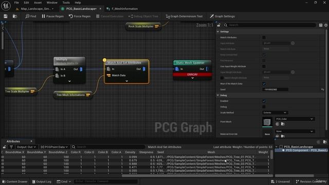Open the Attributes panel filter icon
This screenshot has width=329, height=185.
(11, 147)
